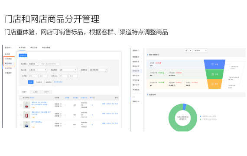The height and width of the screenshot is (156, 247).
Task: Switch to the middle tab above the product panel
Action: pyautogui.click(x=34, y=47)
